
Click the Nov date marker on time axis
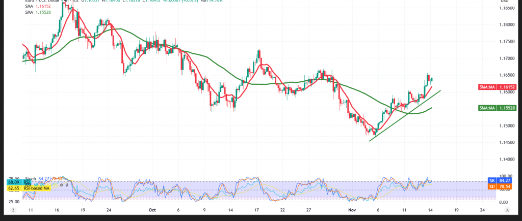click(x=352, y=209)
